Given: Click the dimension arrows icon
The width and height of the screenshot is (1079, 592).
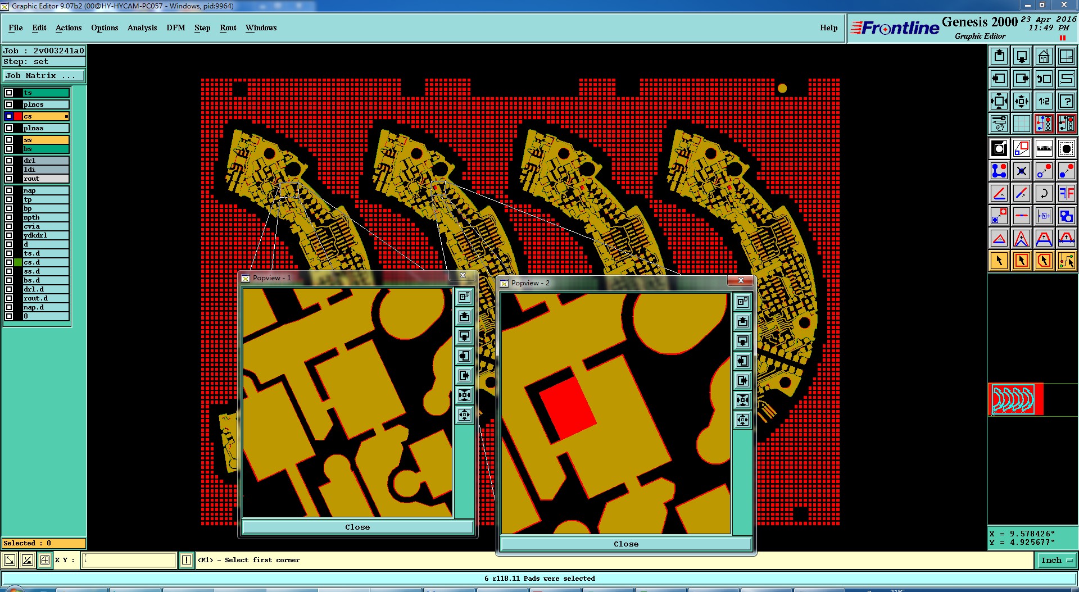Looking at the screenshot, I should click(1044, 216).
